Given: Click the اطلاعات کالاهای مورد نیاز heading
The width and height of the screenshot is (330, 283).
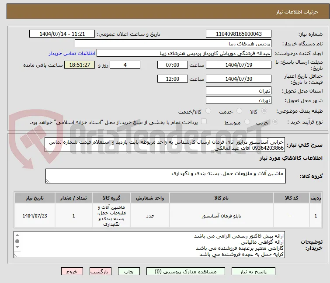Looking at the screenshot, I should point(291,158).
